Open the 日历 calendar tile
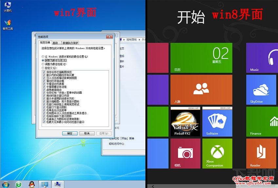278x188 pixels. point(201,58)
